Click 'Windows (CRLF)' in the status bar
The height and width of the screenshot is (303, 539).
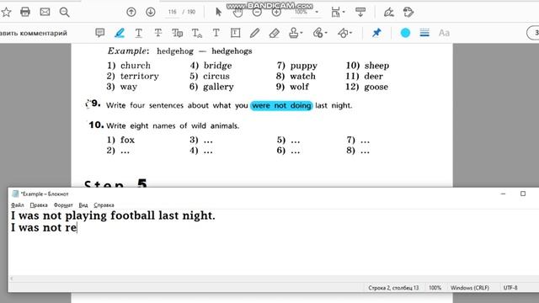(470, 288)
